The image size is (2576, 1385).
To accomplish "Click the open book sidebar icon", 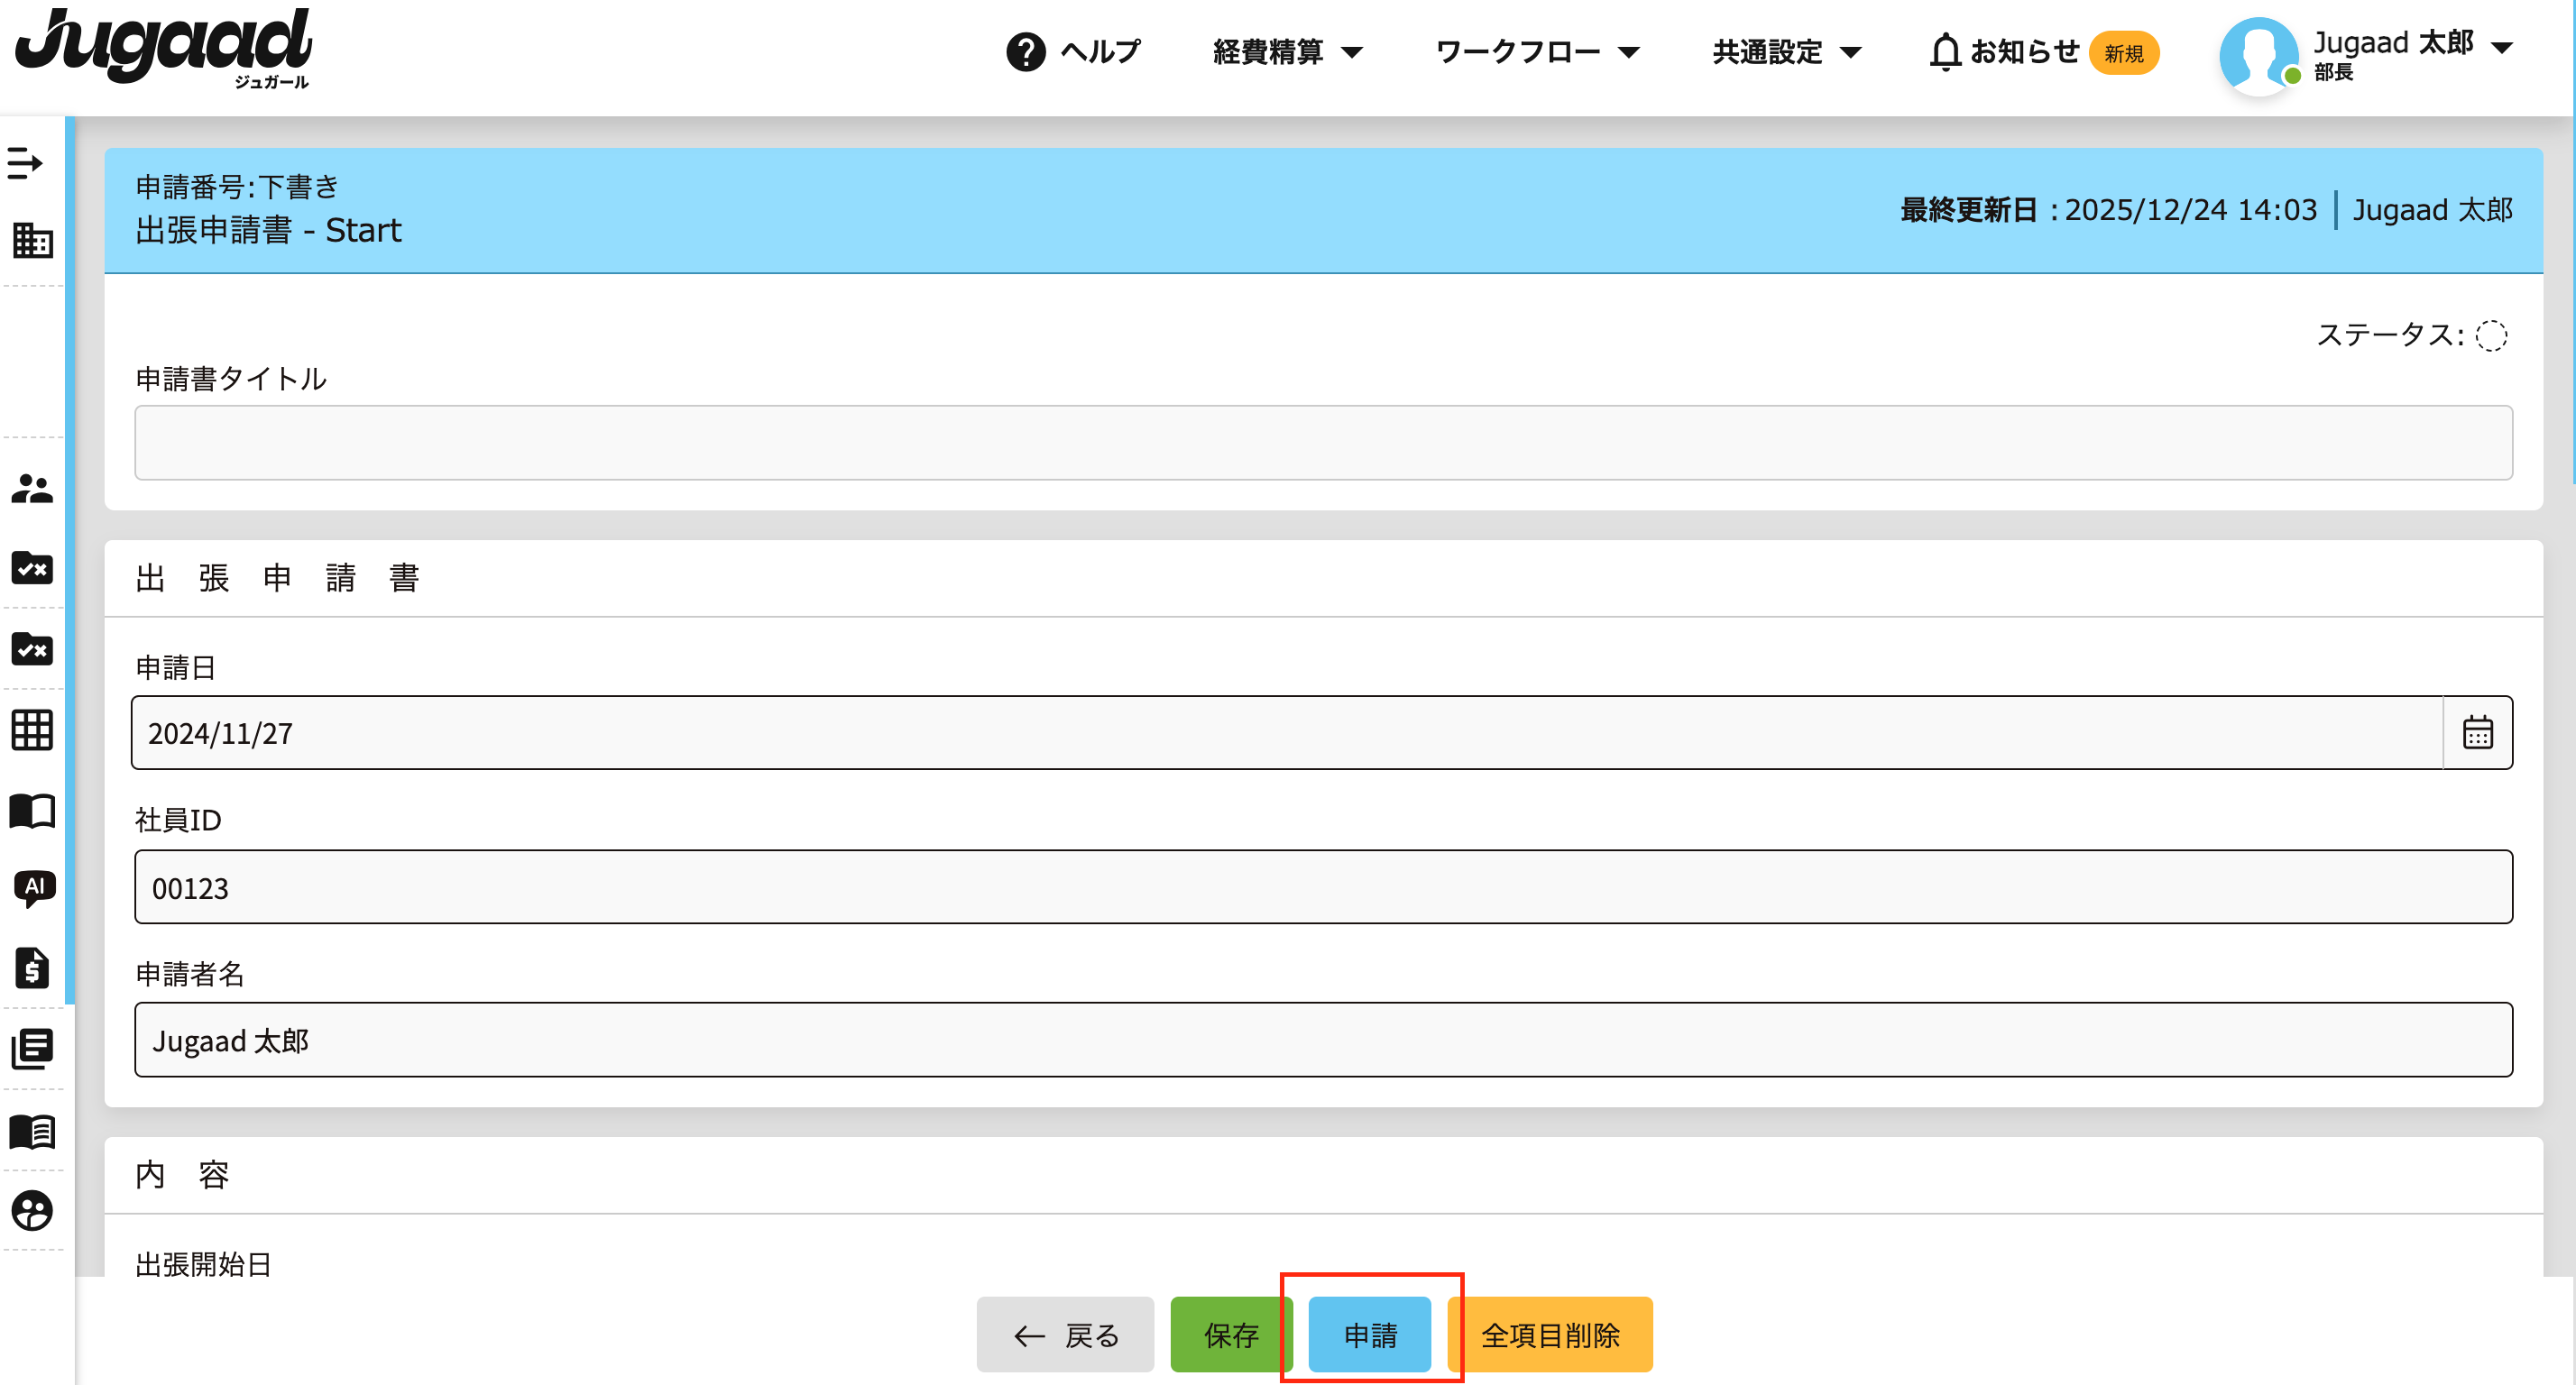I will (32, 810).
